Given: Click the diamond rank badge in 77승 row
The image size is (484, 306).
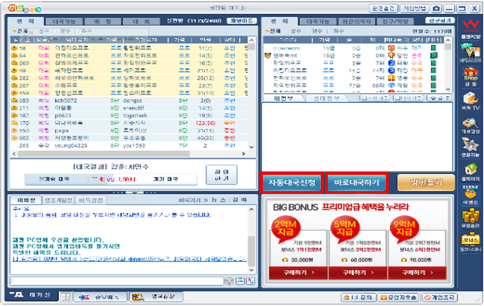Looking at the screenshot, I should click(391, 85).
